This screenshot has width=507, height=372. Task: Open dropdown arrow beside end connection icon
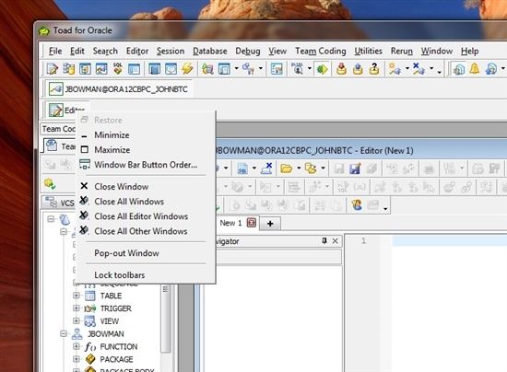431,69
